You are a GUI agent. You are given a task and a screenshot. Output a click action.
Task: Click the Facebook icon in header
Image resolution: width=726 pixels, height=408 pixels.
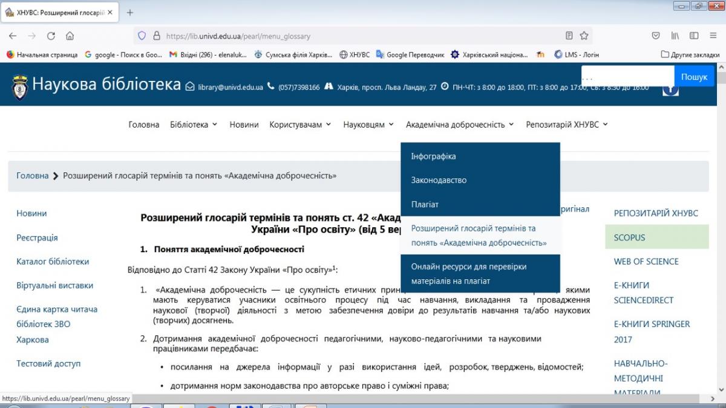670,89
